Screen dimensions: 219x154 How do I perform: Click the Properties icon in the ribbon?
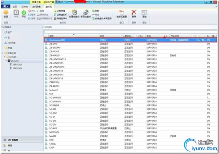(x=144, y=13)
